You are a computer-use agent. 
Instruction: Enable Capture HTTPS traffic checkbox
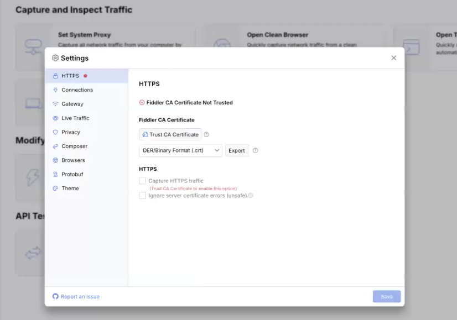click(143, 181)
